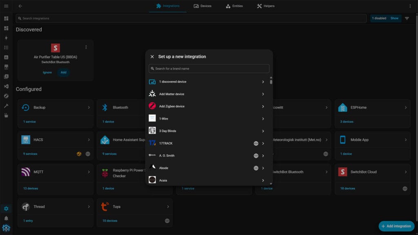Click the HACS integration icon
The height and width of the screenshot is (235, 418).
tap(26, 140)
